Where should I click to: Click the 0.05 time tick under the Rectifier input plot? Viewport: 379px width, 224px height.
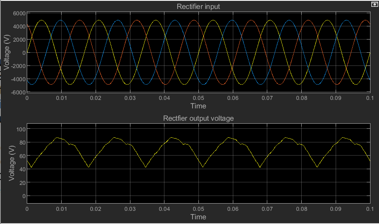pos(198,98)
